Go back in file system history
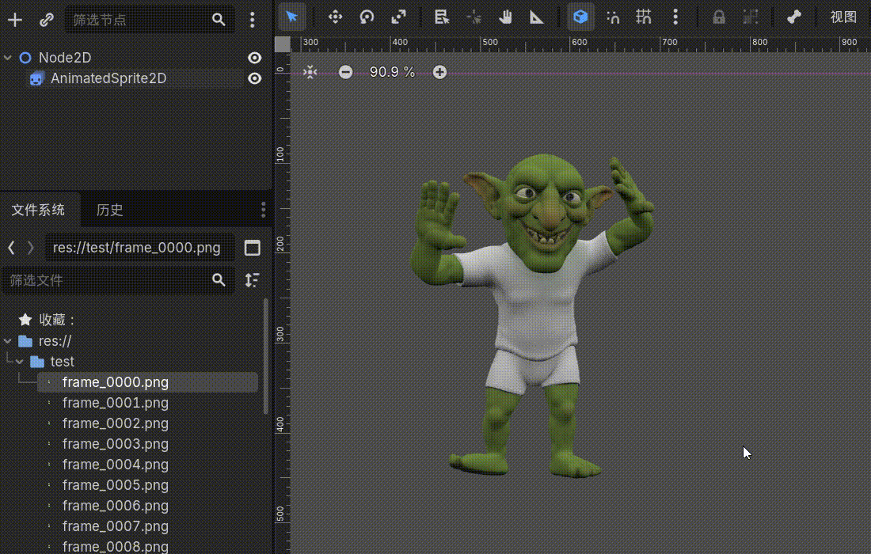 click(11, 248)
